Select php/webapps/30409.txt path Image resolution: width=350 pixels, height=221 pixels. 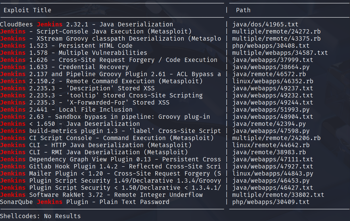click(x=271, y=202)
